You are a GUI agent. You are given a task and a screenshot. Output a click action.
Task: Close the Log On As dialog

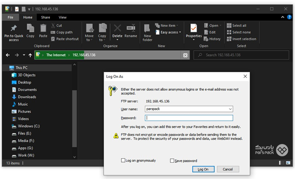click(245, 76)
